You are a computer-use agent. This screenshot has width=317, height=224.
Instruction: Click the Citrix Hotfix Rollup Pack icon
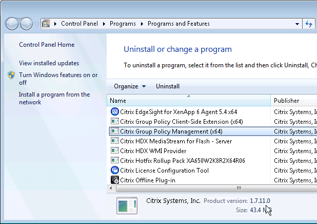click(114, 160)
